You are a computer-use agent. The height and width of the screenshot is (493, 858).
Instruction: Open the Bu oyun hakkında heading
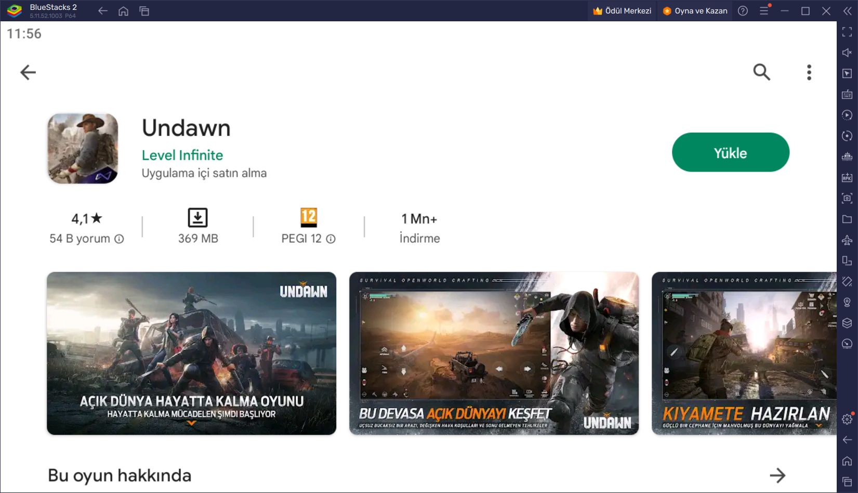[x=120, y=475]
